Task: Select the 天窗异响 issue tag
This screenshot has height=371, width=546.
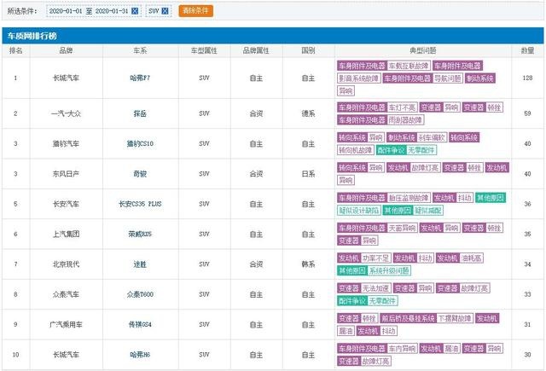Action: coord(402,228)
